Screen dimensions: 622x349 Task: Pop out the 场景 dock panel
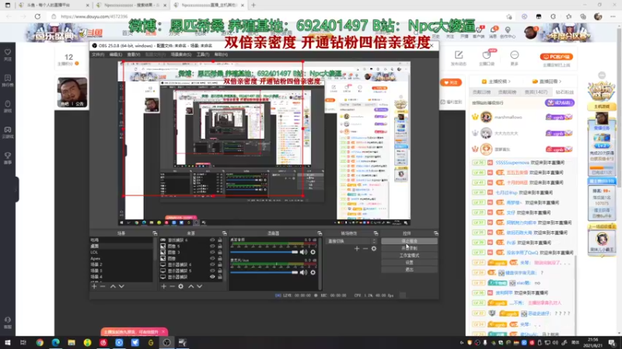(155, 233)
